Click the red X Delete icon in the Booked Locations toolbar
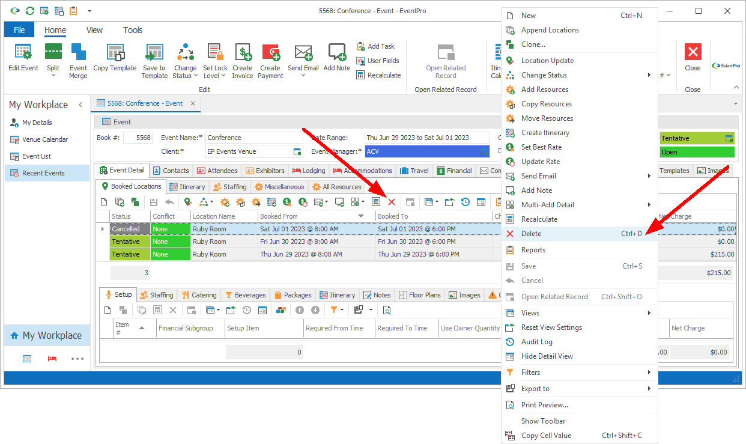The height and width of the screenshot is (444, 746). (392, 202)
